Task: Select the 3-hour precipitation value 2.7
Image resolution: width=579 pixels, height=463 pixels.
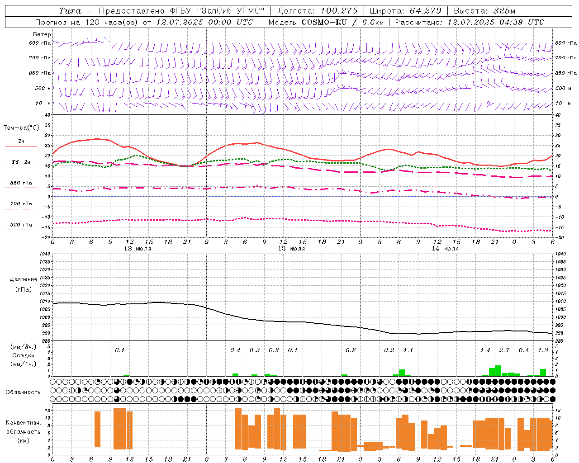Action: point(504,350)
